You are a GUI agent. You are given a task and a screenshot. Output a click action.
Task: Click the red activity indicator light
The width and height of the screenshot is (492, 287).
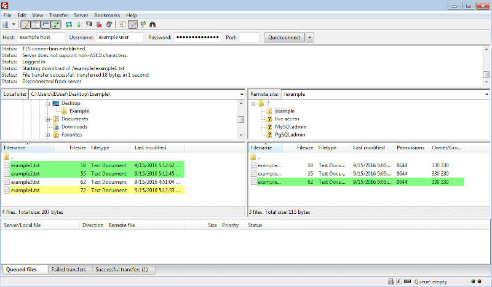pos(480,281)
